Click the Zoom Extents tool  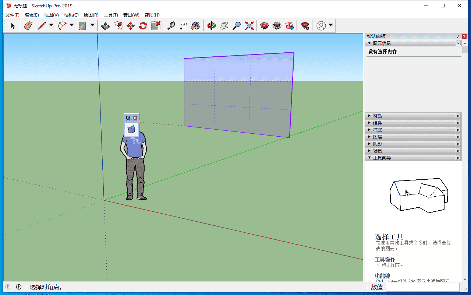pos(249,26)
